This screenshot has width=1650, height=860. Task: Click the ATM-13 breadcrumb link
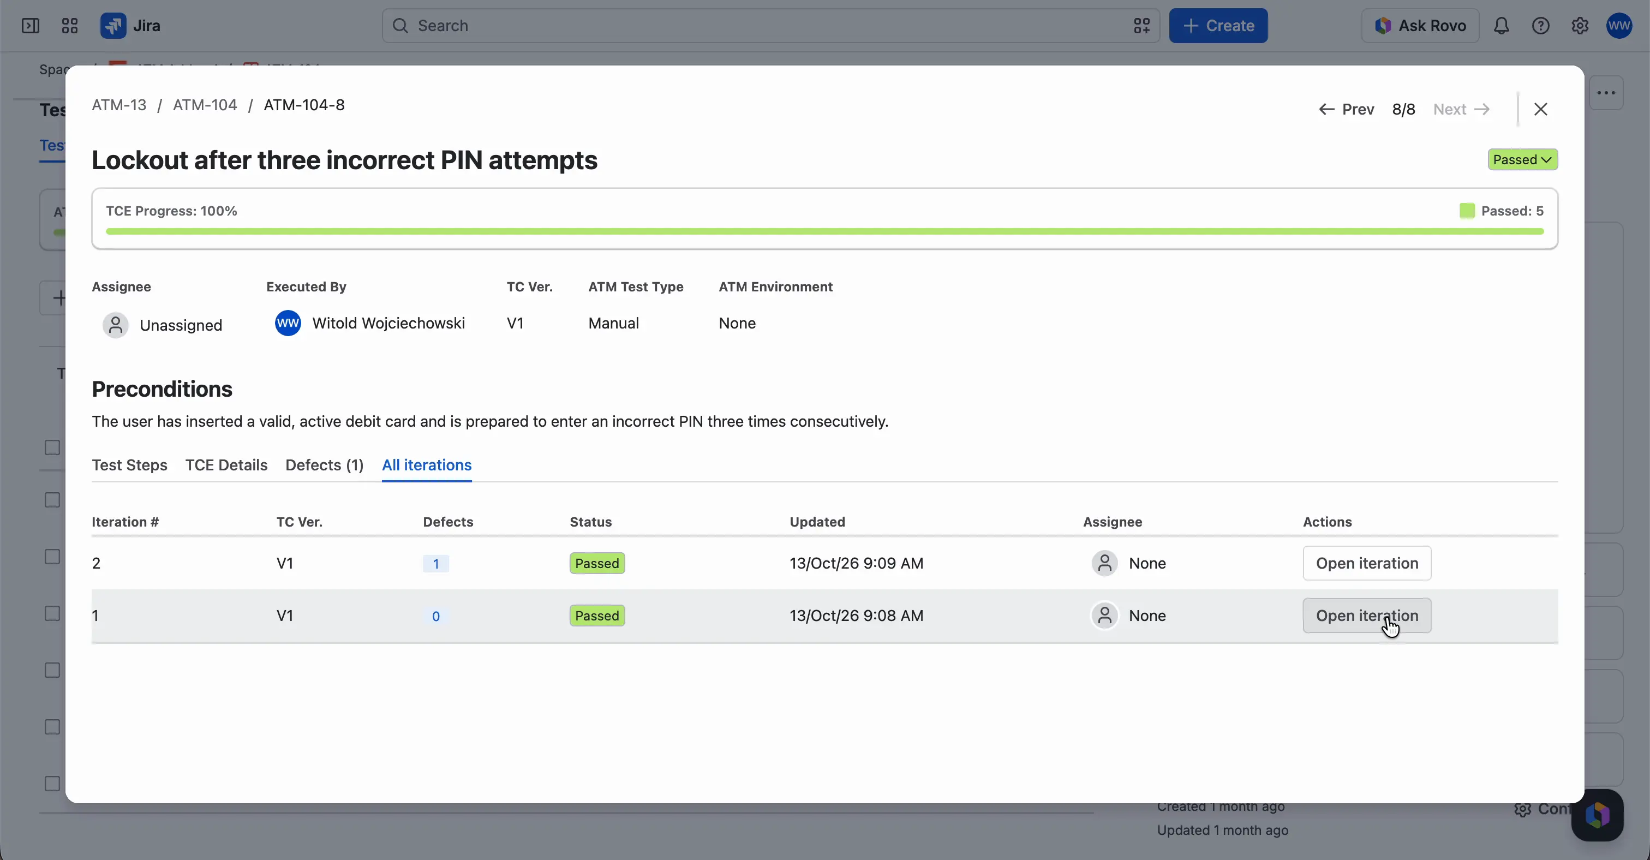pyautogui.click(x=119, y=105)
